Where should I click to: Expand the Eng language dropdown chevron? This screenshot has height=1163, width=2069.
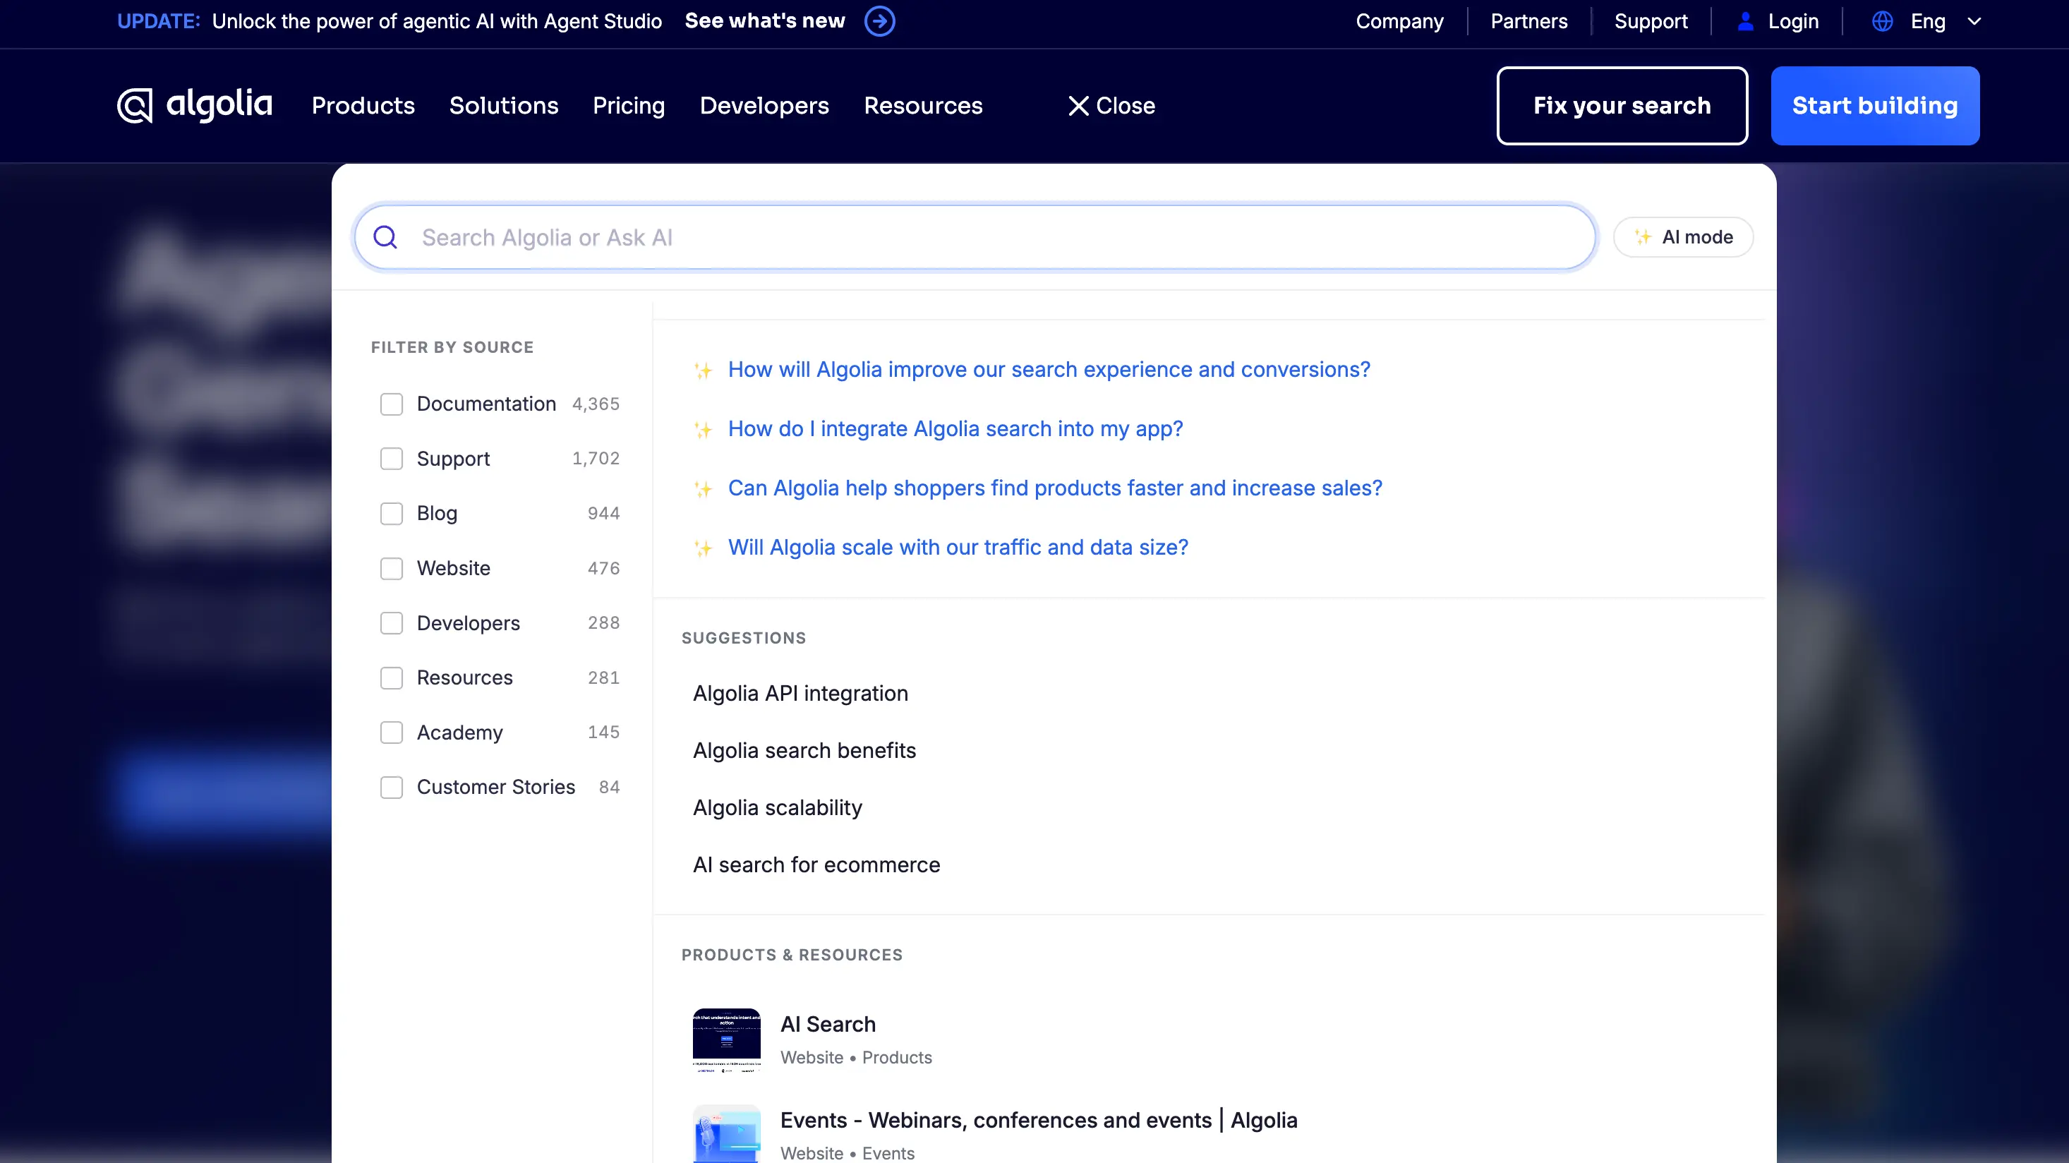(1974, 22)
